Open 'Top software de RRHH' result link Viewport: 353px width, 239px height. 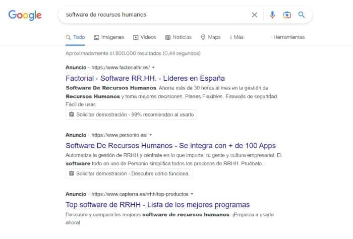click(157, 205)
